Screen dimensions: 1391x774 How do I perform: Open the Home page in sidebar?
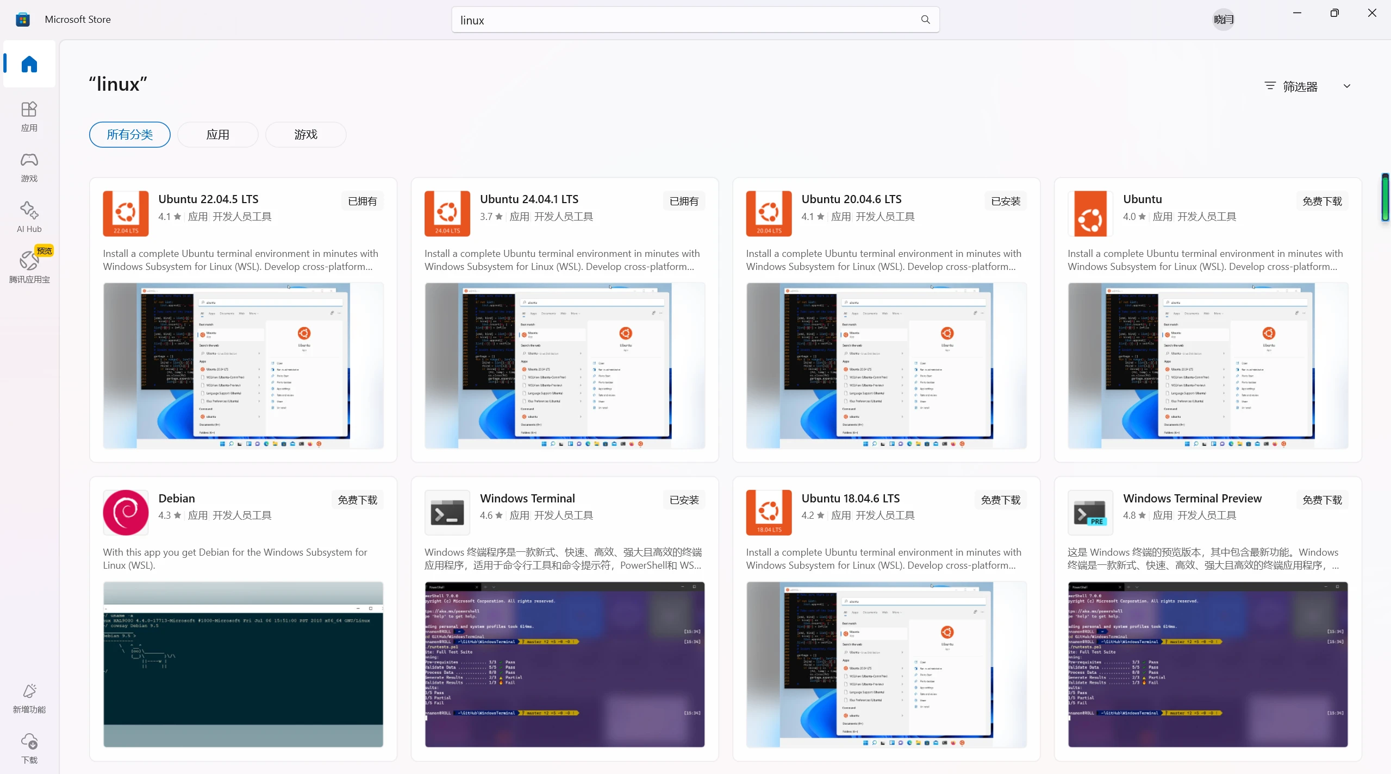(x=29, y=64)
